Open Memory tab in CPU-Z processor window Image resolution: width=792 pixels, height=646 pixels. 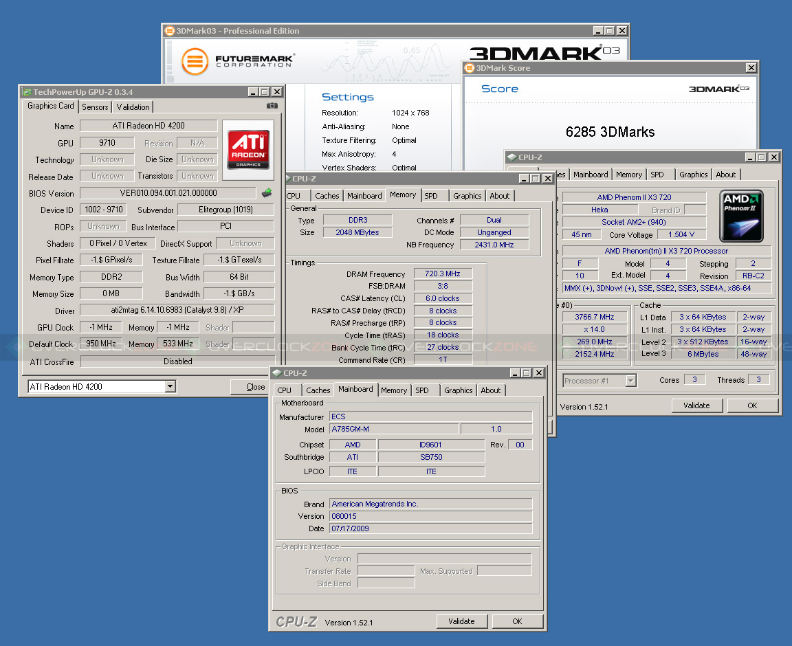tap(629, 175)
